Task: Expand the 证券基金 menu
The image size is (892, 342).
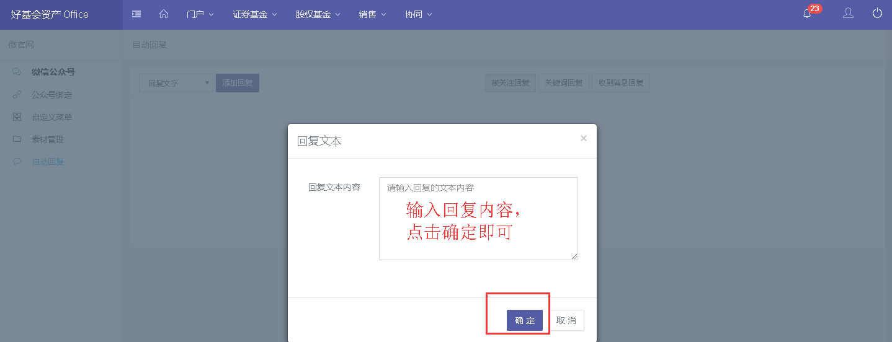Action: 254,14
